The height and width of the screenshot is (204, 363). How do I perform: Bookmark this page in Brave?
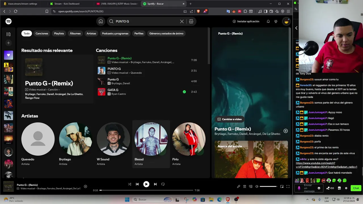[47, 11]
